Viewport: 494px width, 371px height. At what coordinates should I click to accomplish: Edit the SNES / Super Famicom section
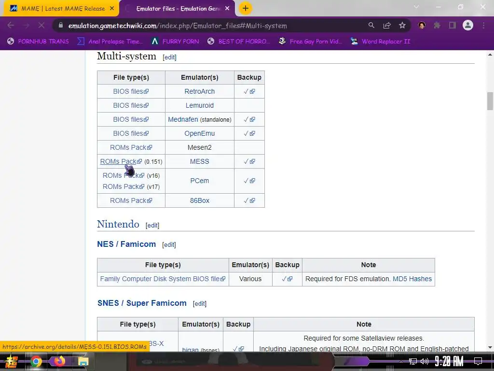(200, 303)
